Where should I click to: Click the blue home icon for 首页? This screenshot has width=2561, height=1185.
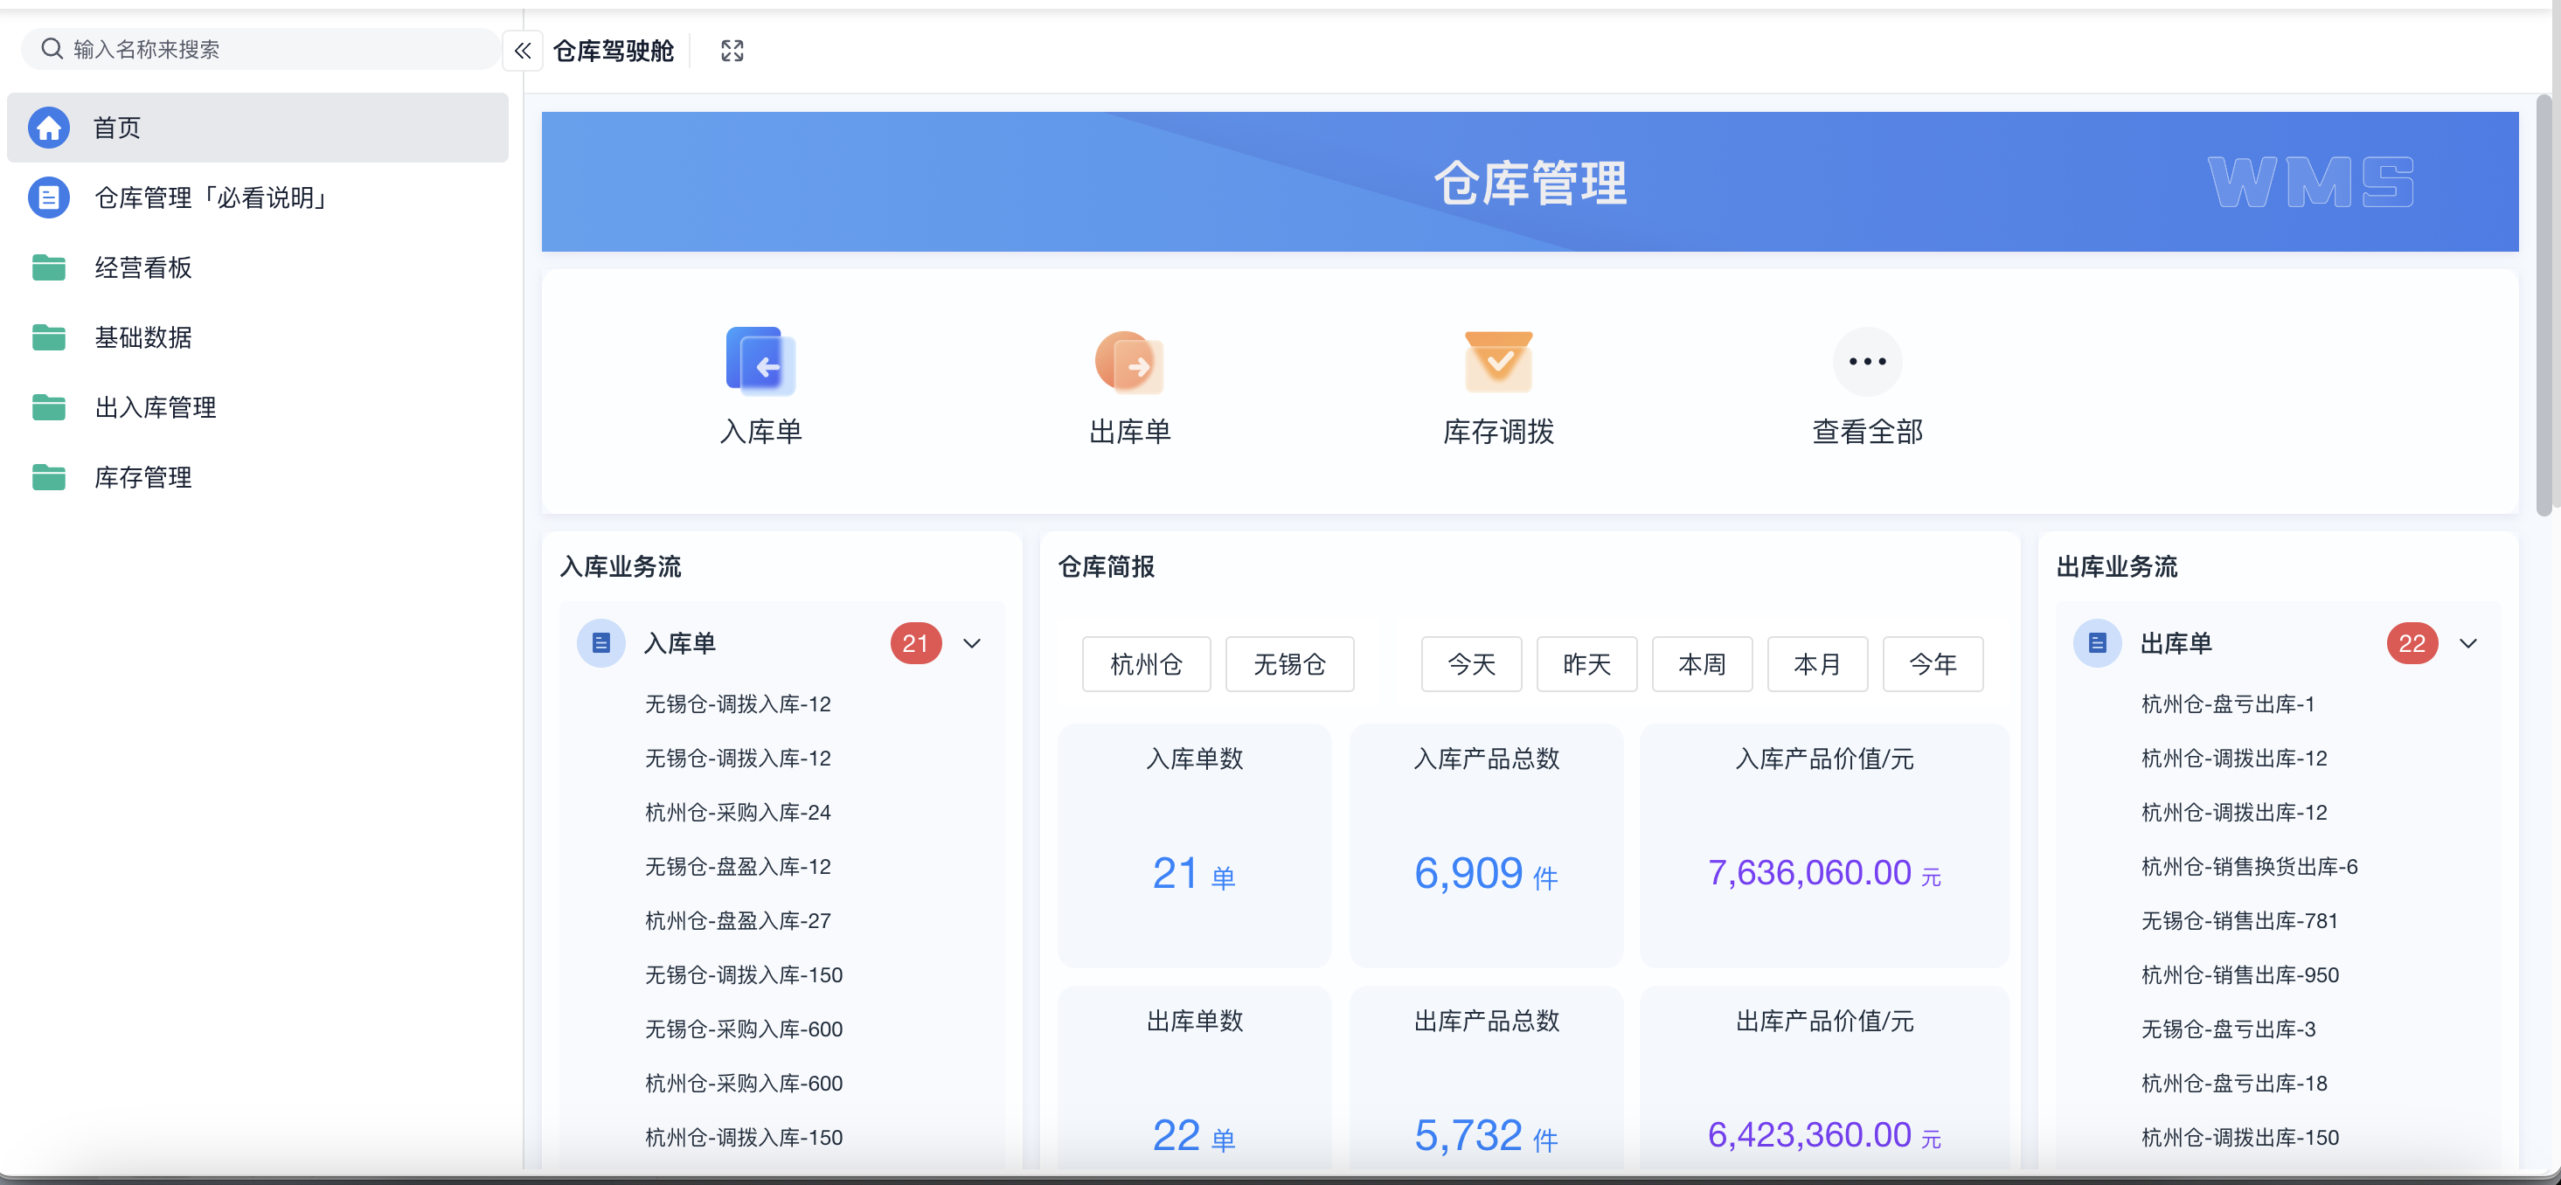click(x=49, y=128)
